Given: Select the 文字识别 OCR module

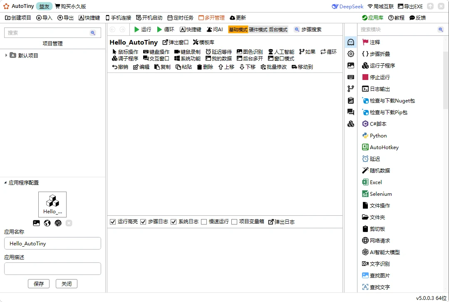Looking at the screenshot, I should (x=376, y=264).
